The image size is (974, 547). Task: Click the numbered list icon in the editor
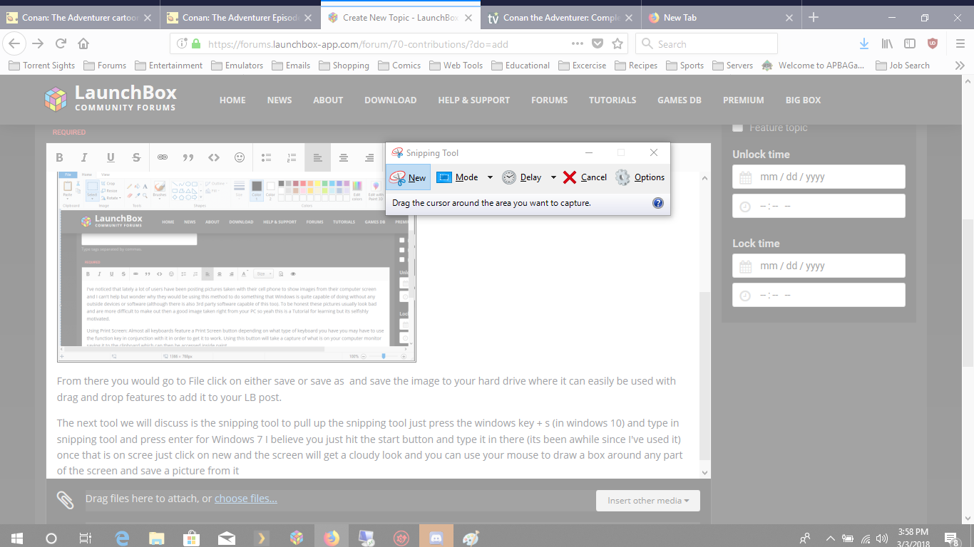pyautogui.click(x=292, y=157)
